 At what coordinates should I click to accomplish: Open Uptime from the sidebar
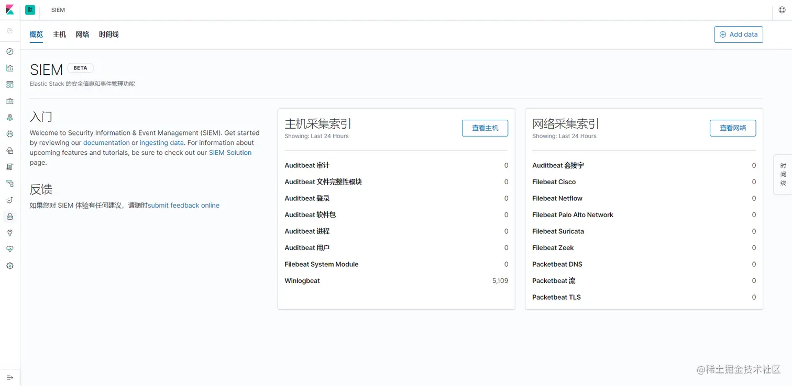(x=9, y=200)
